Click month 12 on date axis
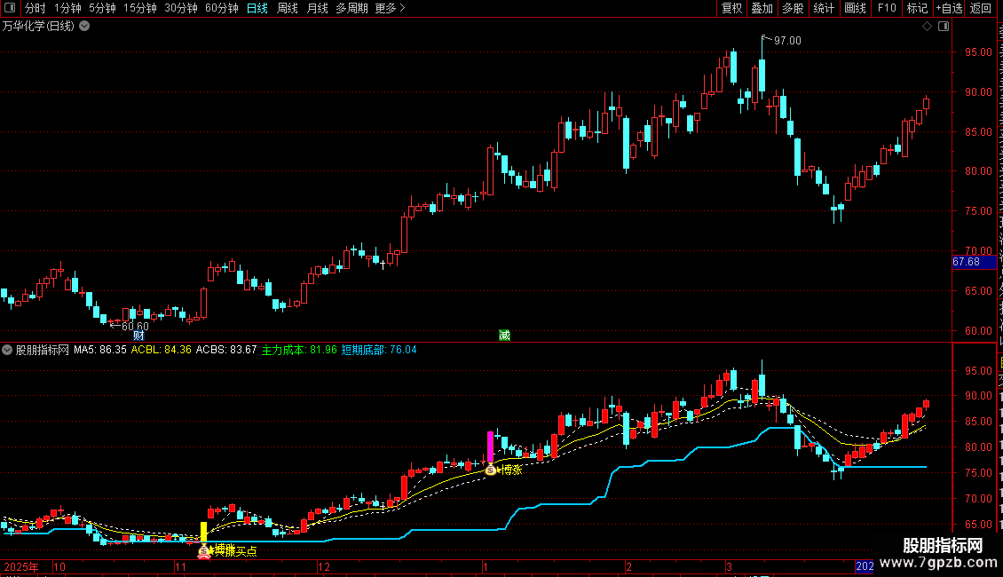 (x=324, y=566)
